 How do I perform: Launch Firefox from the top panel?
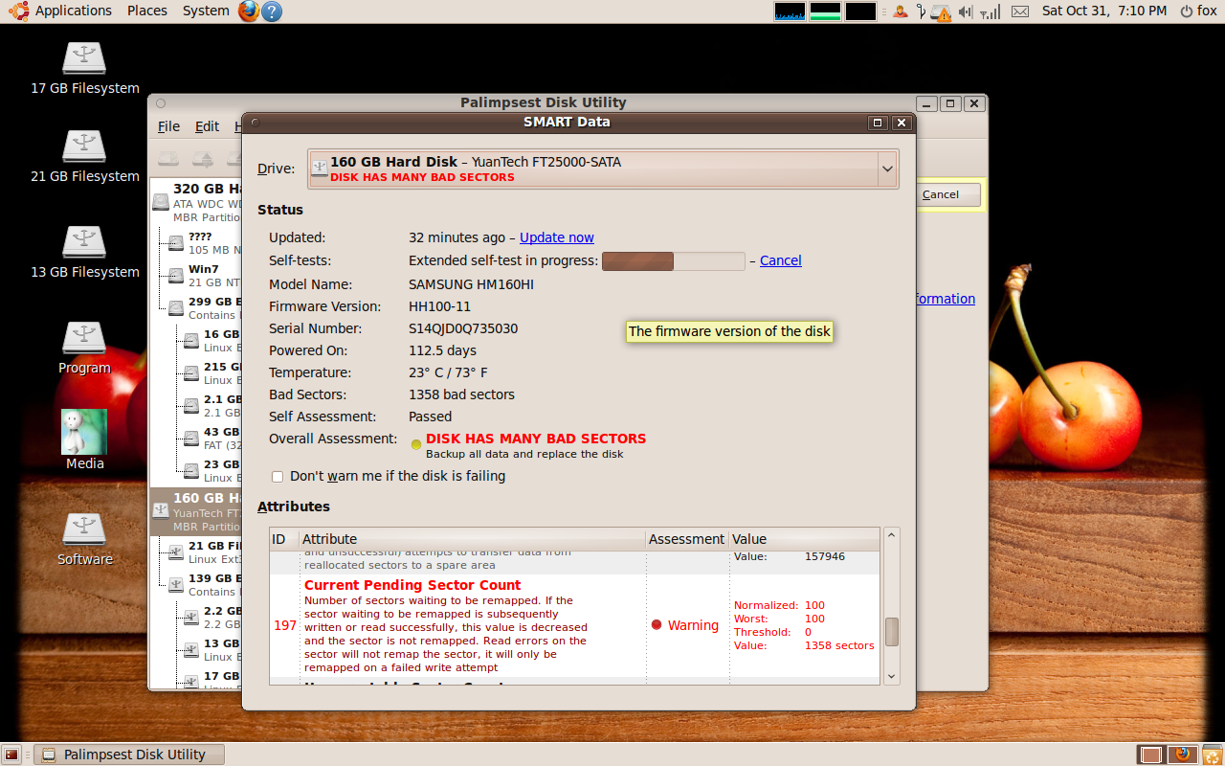pyautogui.click(x=249, y=11)
